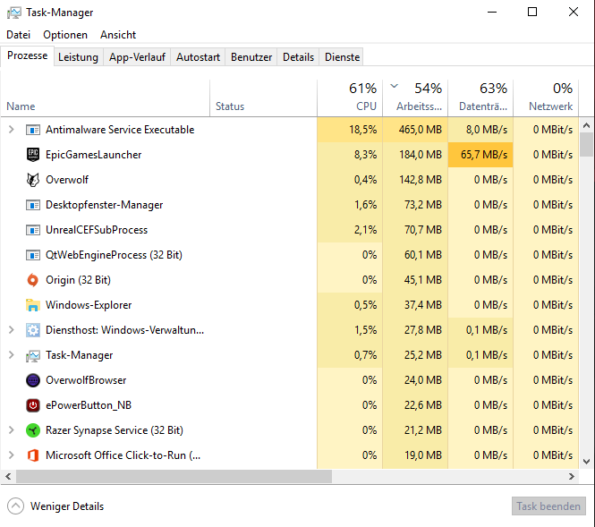
Task: Click the Task-Manager title bar icon
Action: 14,13
